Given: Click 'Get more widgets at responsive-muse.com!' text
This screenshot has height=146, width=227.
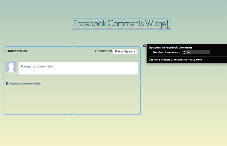Looking at the screenshot, I should (x=175, y=60).
